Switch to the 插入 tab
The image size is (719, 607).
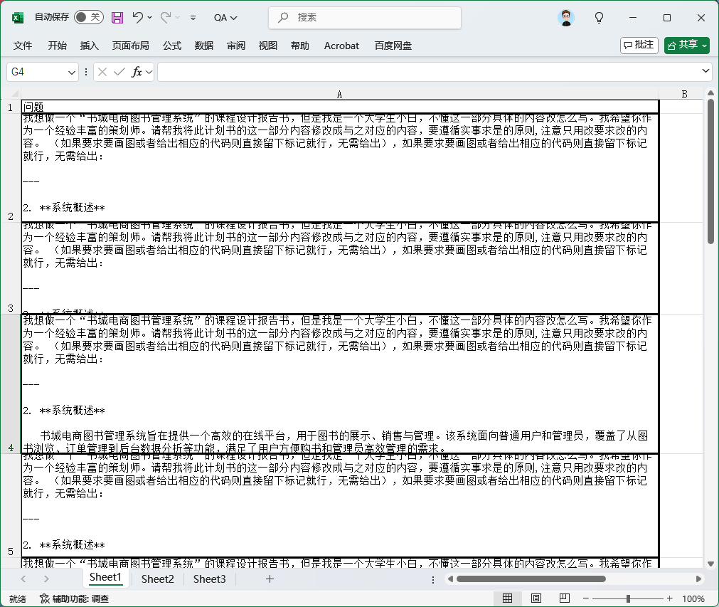coord(89,46)
